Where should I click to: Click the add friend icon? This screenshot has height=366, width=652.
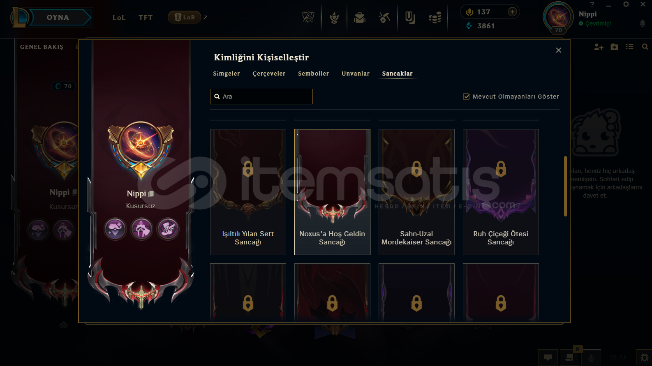(599, 47)
